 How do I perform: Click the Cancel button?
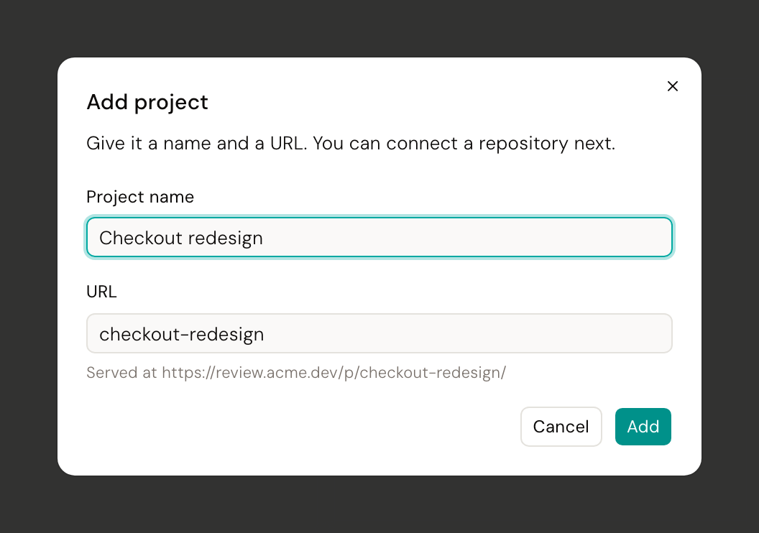561,427
